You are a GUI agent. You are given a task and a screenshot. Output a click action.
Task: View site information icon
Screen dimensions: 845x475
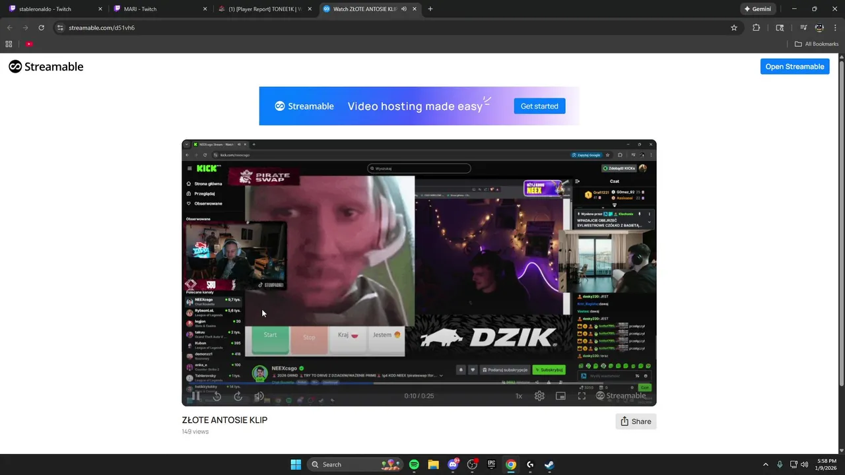tap(60, 28)
